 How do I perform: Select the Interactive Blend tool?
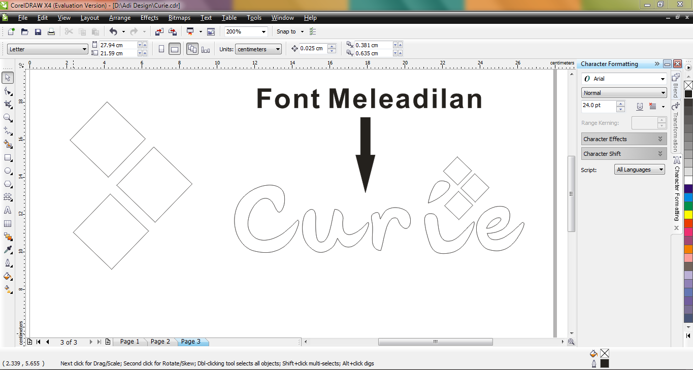pos(8,237)
